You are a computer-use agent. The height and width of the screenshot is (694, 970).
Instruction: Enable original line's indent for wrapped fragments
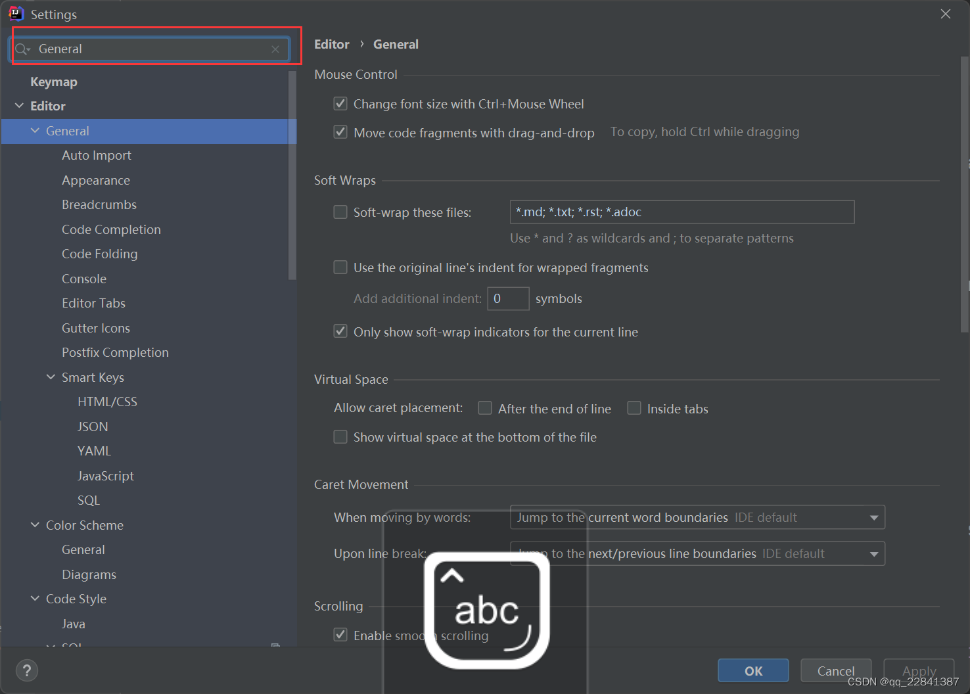(x=340, y=267)
